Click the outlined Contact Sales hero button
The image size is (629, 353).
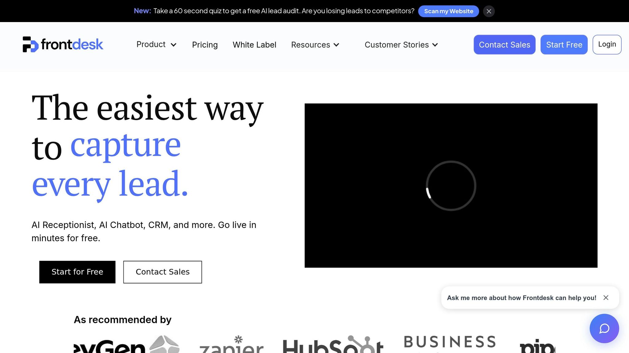coord(162,272)
